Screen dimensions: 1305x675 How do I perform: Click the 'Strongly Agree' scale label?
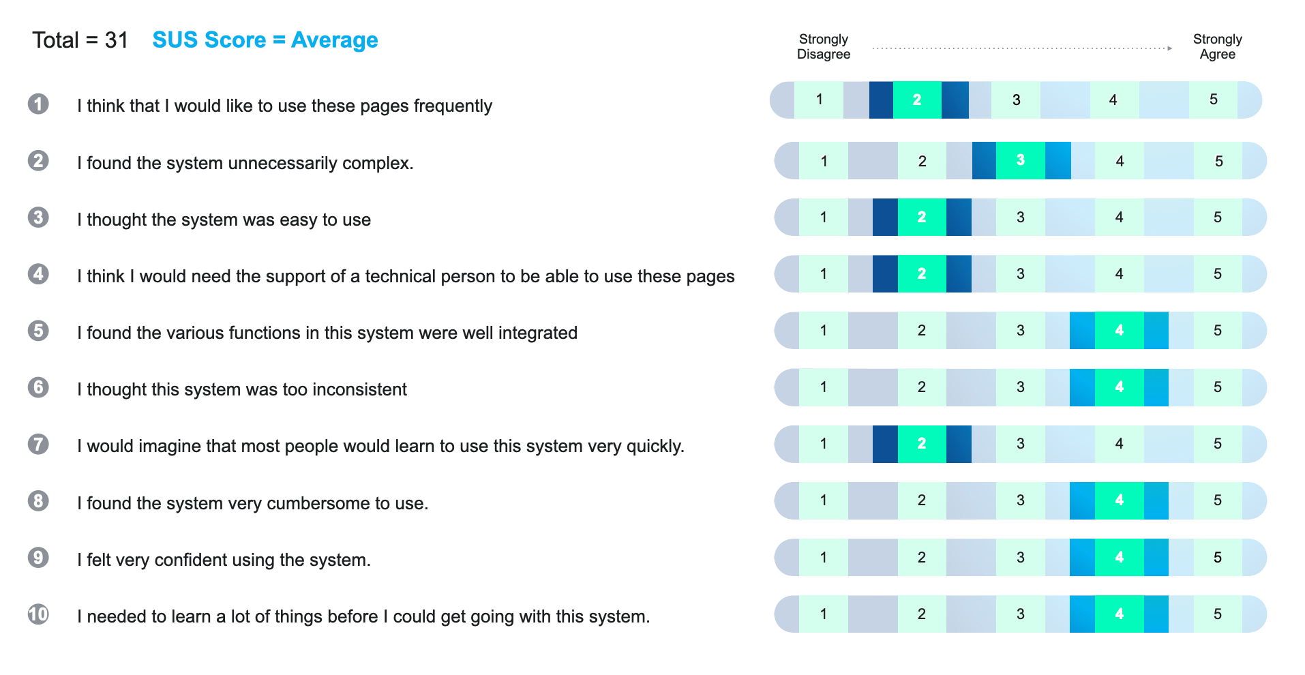pyautogui.click(x=1217, y=46)
